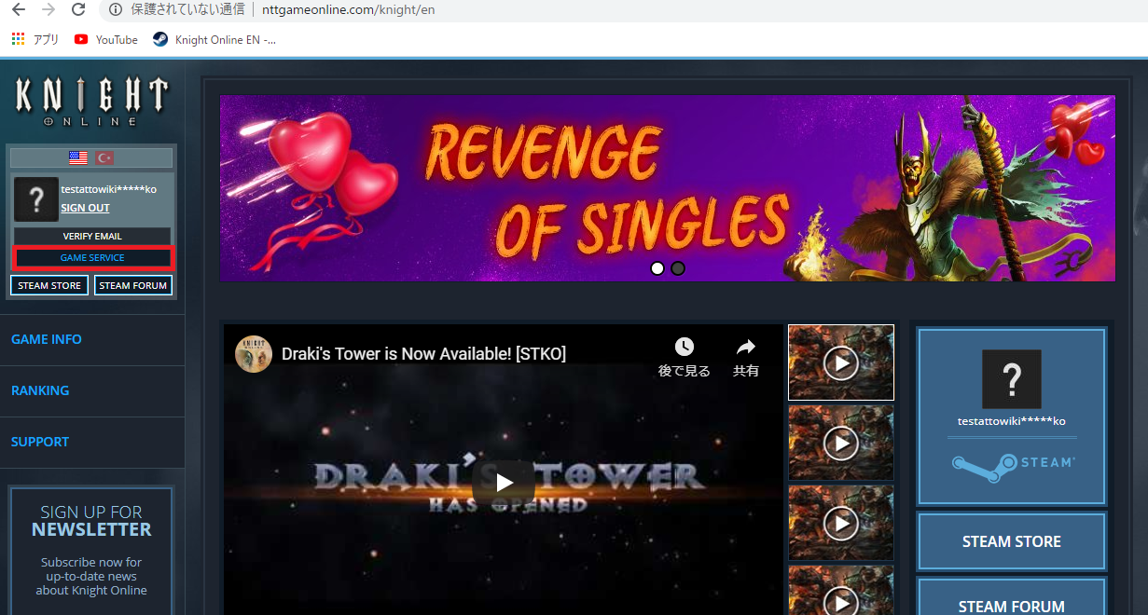Click the share arrow icon on video
Viewport: 1148px width, 615px height.
click(746, 347)
